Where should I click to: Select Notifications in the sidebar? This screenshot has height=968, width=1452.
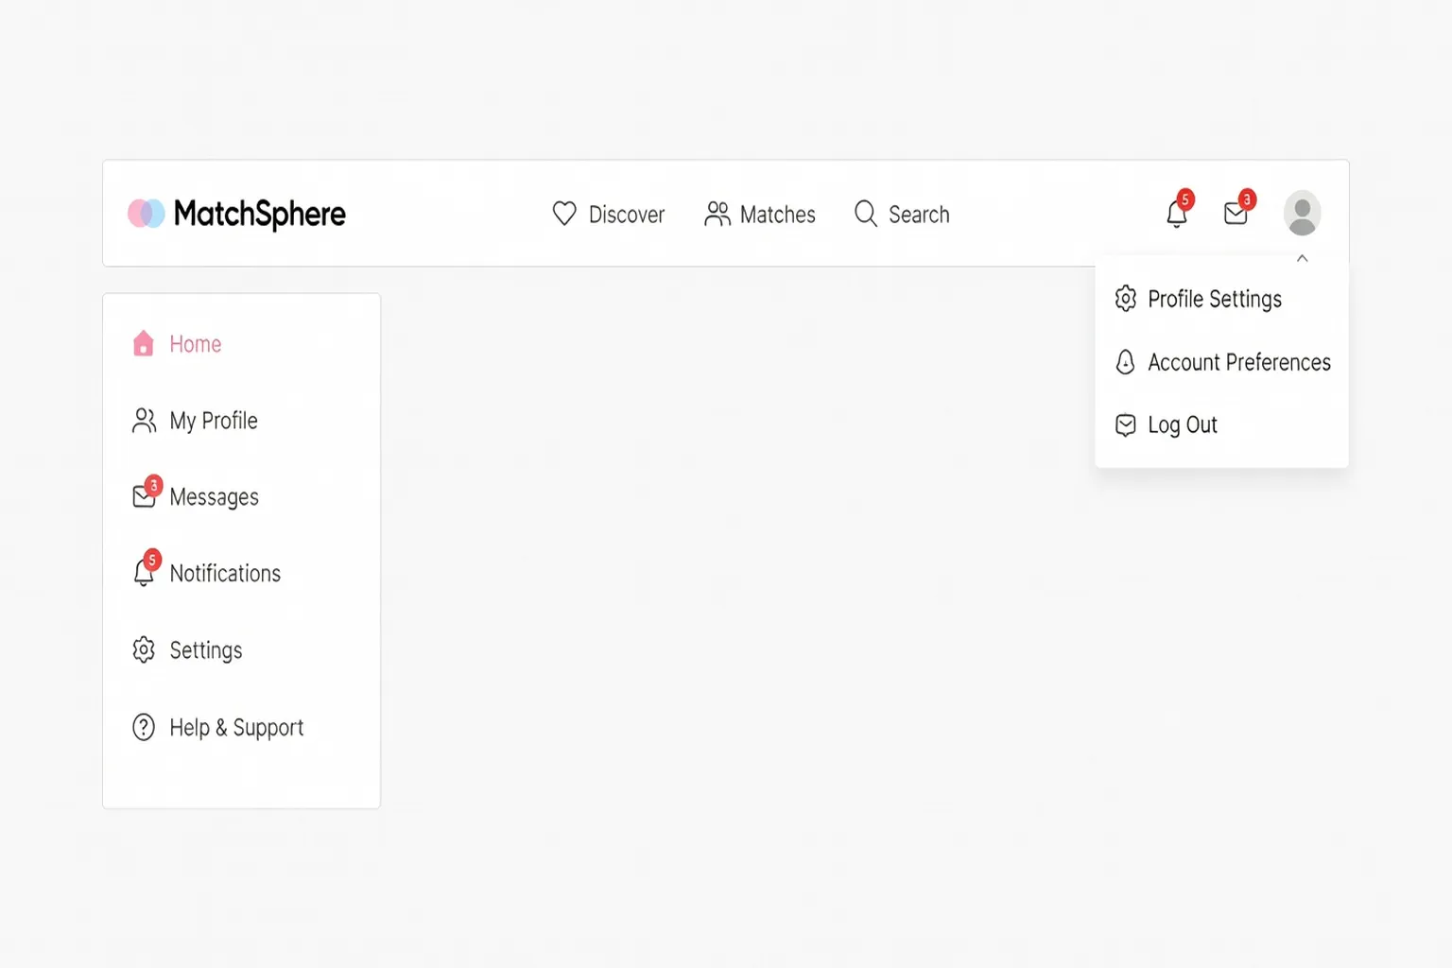click(x=225, y=573)
